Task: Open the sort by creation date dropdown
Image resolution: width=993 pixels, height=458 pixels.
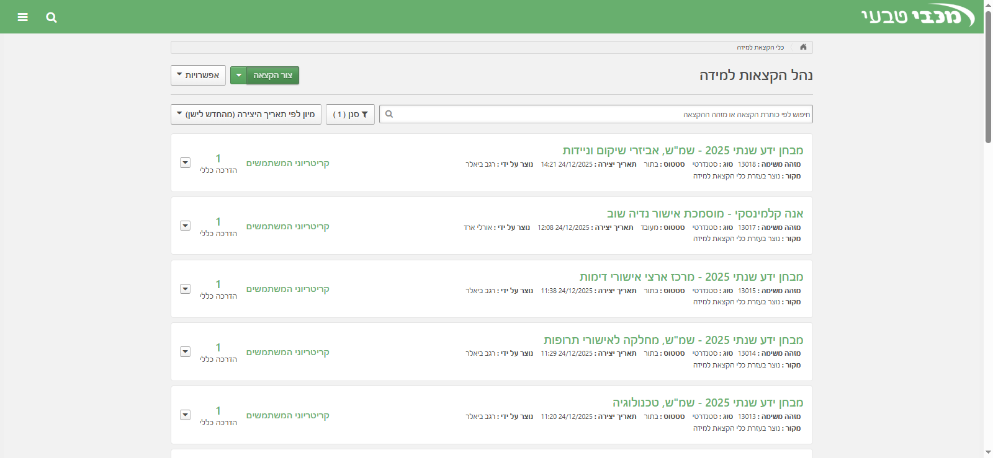Action: [246, 114]
